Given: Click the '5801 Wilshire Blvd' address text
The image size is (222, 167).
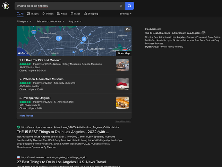Looking at the screenshot, I should click(29, 67).
